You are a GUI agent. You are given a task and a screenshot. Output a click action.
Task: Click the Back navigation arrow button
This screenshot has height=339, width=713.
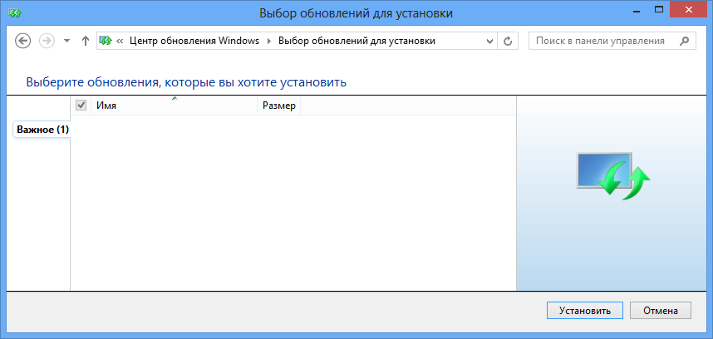(x=23, y=41)
